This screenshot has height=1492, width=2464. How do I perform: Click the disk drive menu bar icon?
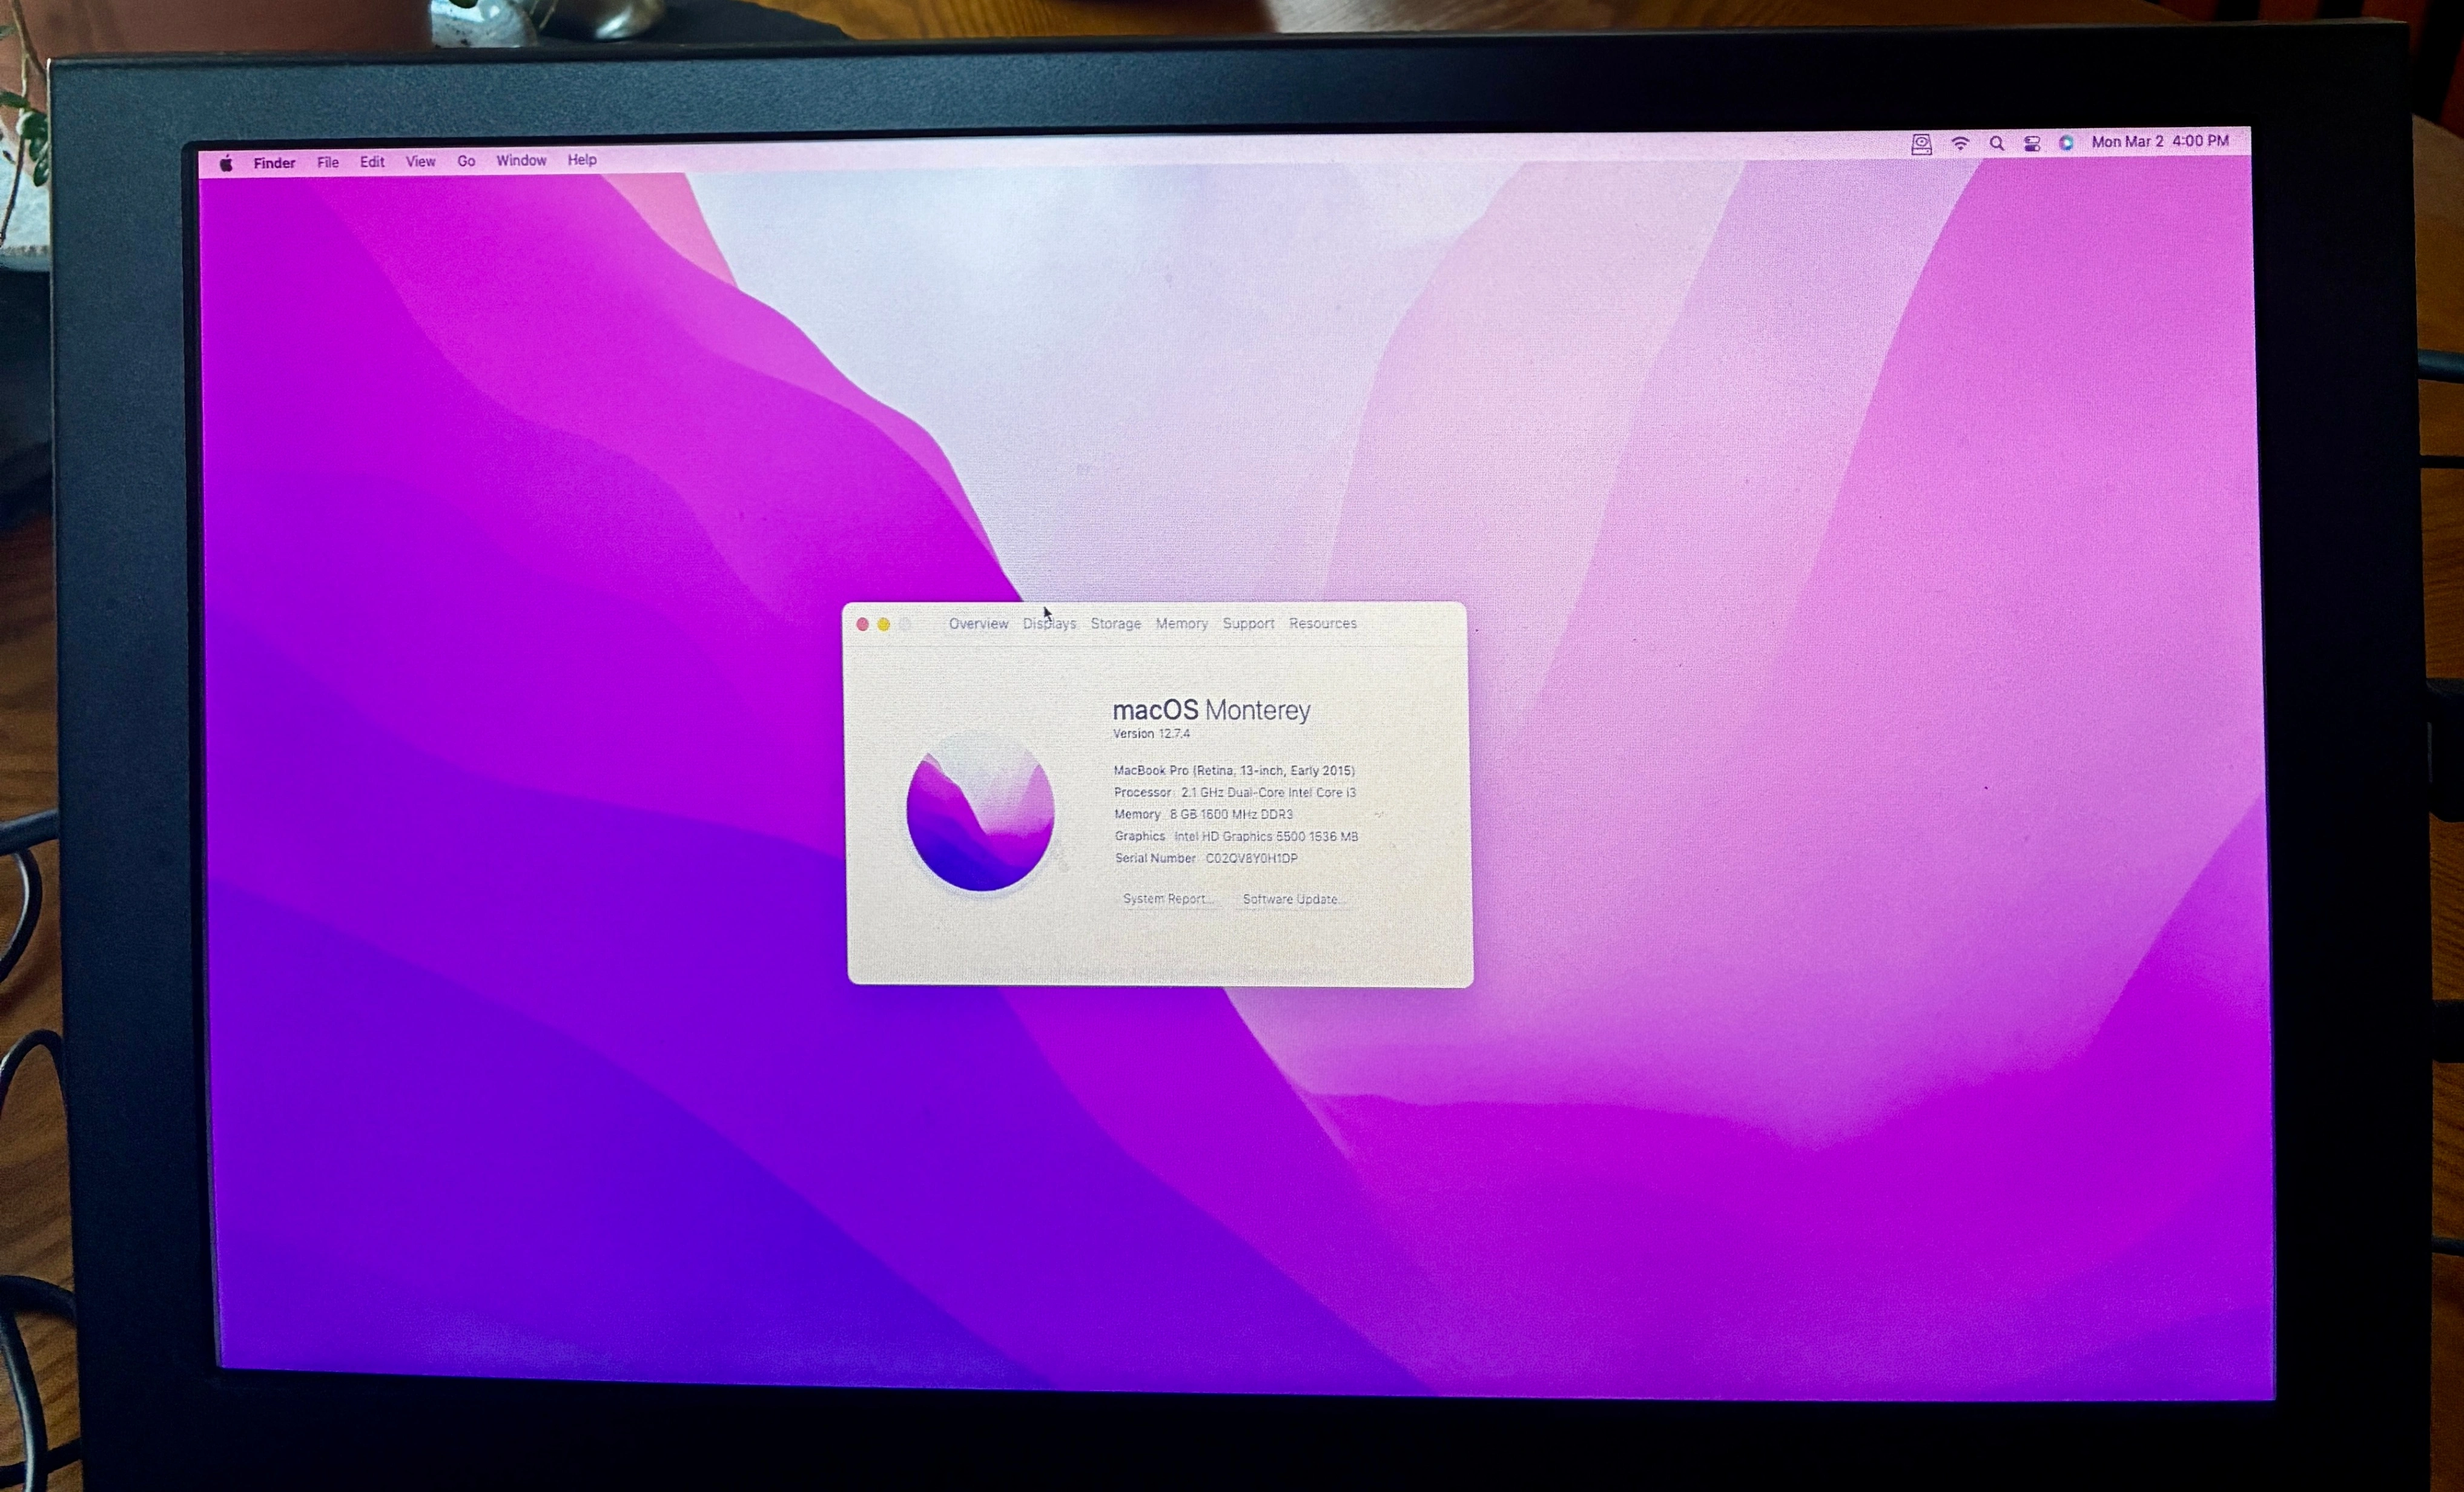pyautogui.click(x=1921, y=145)
